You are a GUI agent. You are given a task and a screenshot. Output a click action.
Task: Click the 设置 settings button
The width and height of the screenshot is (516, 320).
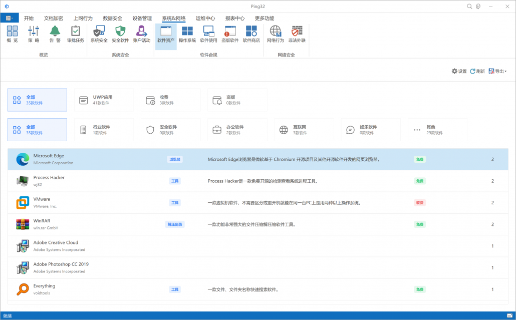coord(459,71)
